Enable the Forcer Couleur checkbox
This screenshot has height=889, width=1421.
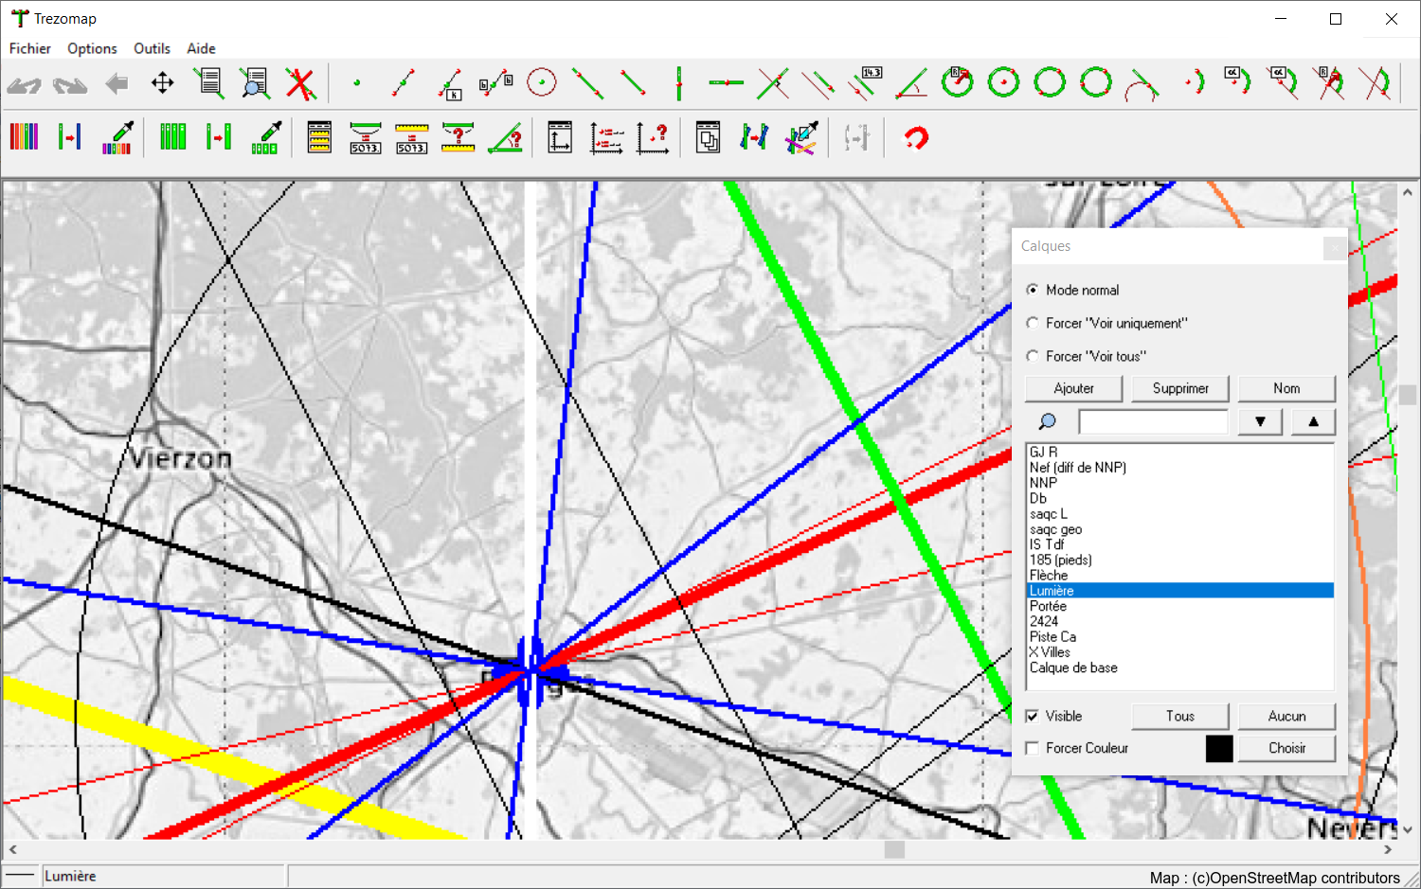[x=1033, y=748]
